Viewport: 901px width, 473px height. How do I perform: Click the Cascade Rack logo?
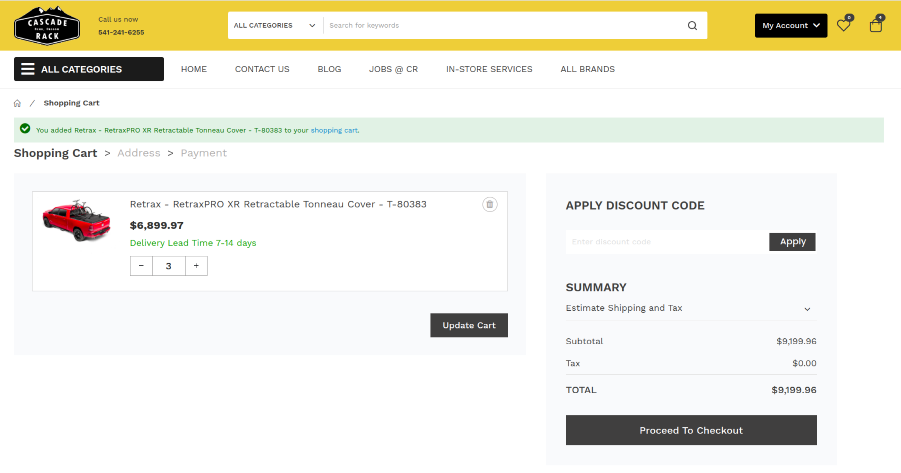coord(47,26)
